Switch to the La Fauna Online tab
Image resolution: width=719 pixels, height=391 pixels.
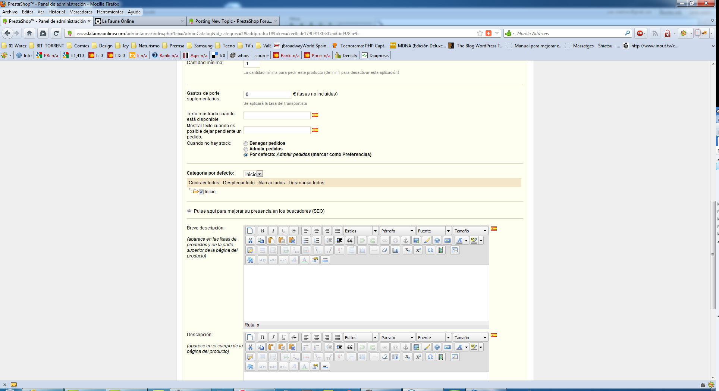click(x=139, y=21)
